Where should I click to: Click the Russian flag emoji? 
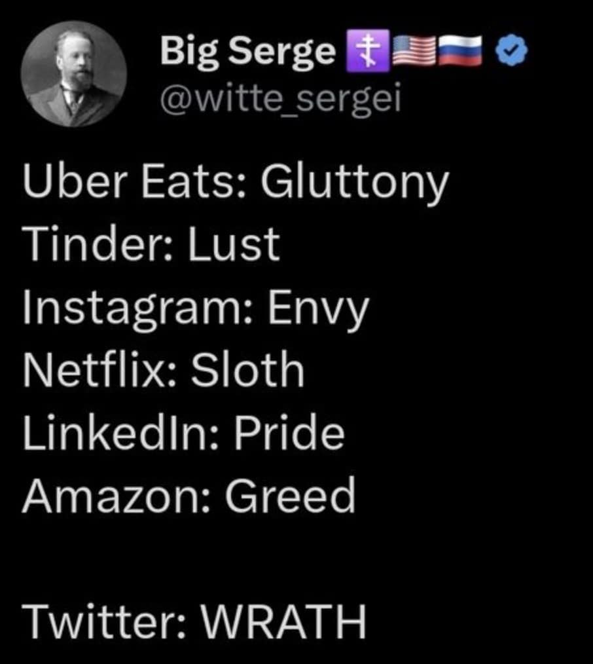(460, 52)
